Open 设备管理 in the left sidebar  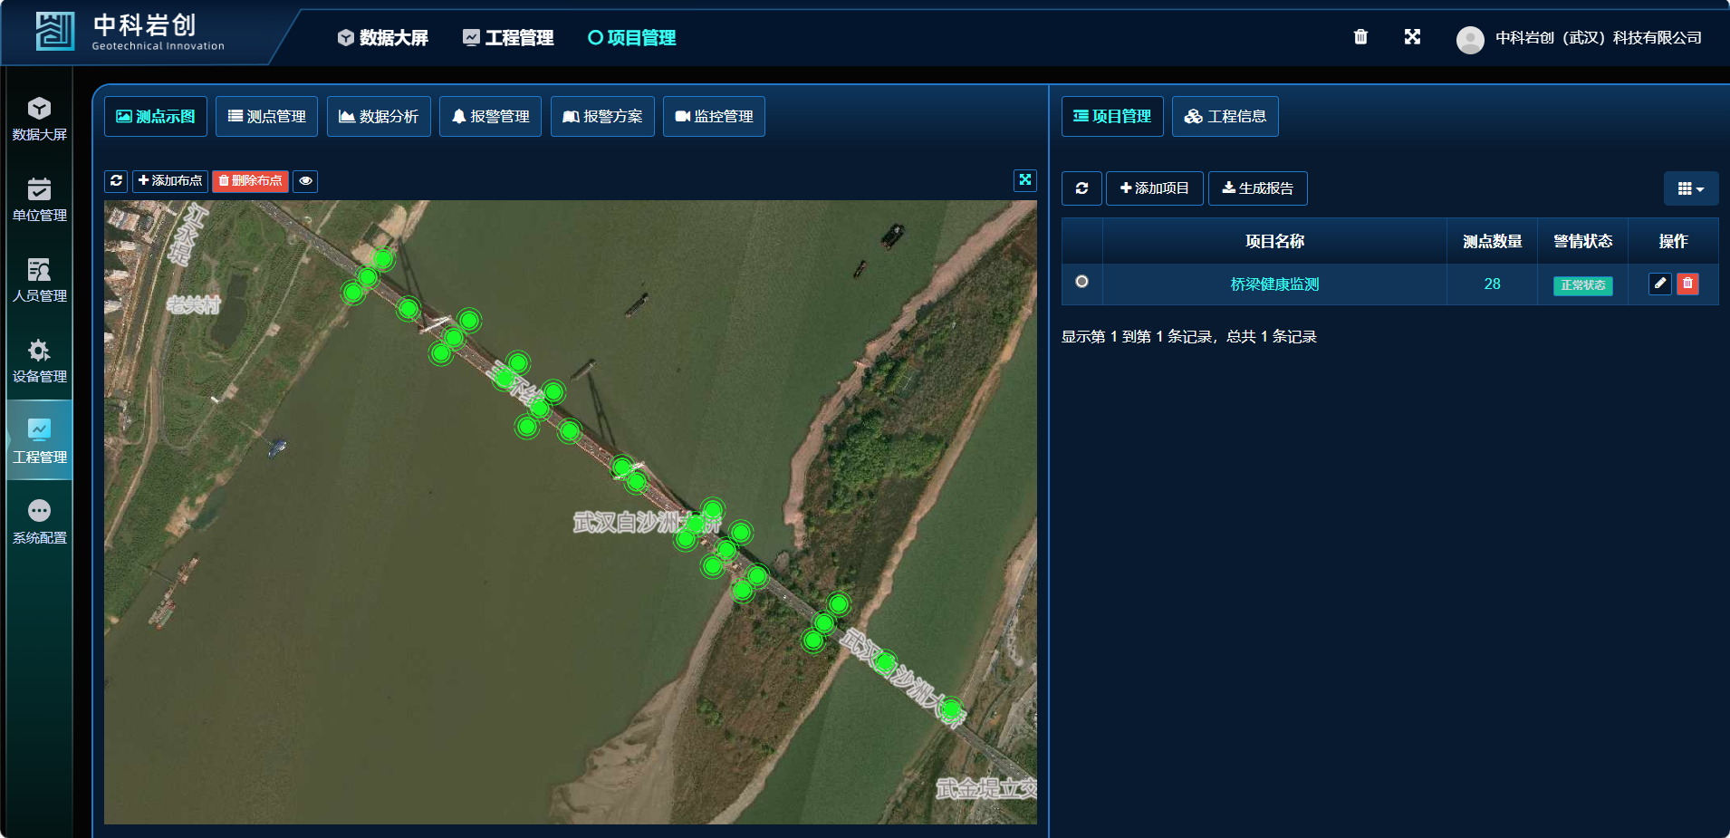click(39, 361)
